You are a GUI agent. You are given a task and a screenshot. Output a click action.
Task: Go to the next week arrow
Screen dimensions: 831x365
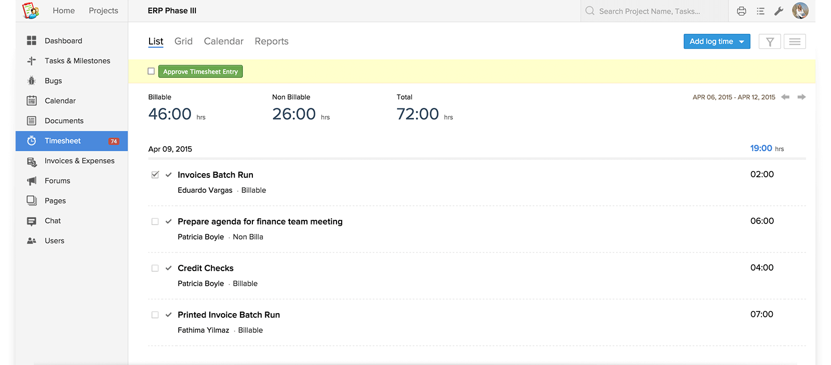click(801, 97)
